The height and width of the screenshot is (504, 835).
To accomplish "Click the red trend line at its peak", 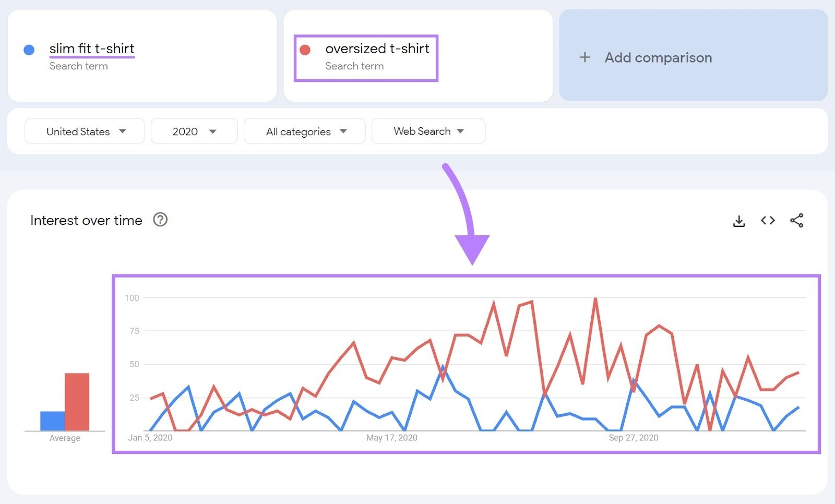I will click(x=595, y=298).
